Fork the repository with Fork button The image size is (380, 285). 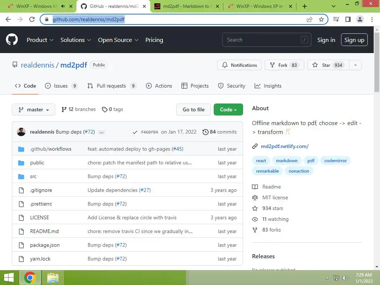coord(284,65)
